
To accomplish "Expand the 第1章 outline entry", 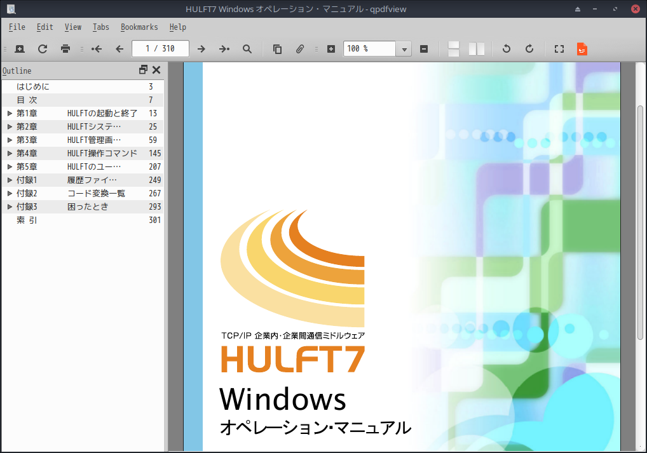I will (x=10, y=113).
